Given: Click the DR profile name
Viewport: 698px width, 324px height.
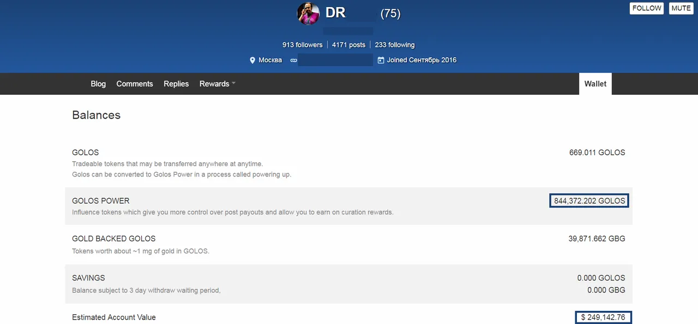Looking at the screenshot, I should 335,13.
